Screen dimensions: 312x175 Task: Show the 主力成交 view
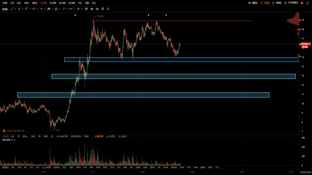[122, 136]
